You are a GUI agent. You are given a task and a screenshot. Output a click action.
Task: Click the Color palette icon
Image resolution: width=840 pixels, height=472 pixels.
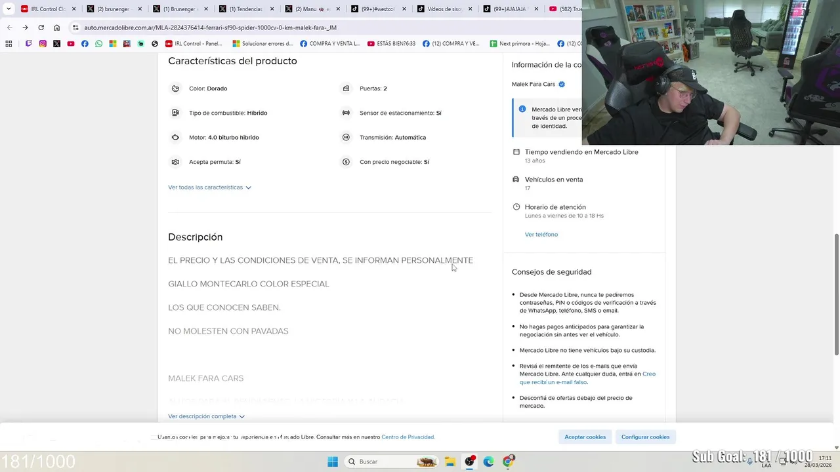175,88
